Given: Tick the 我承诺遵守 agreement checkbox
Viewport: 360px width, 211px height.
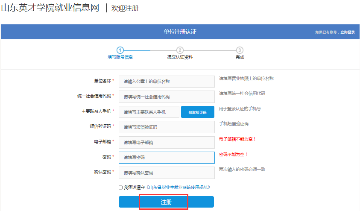Looking at the screenshot, I should point(121,188).
